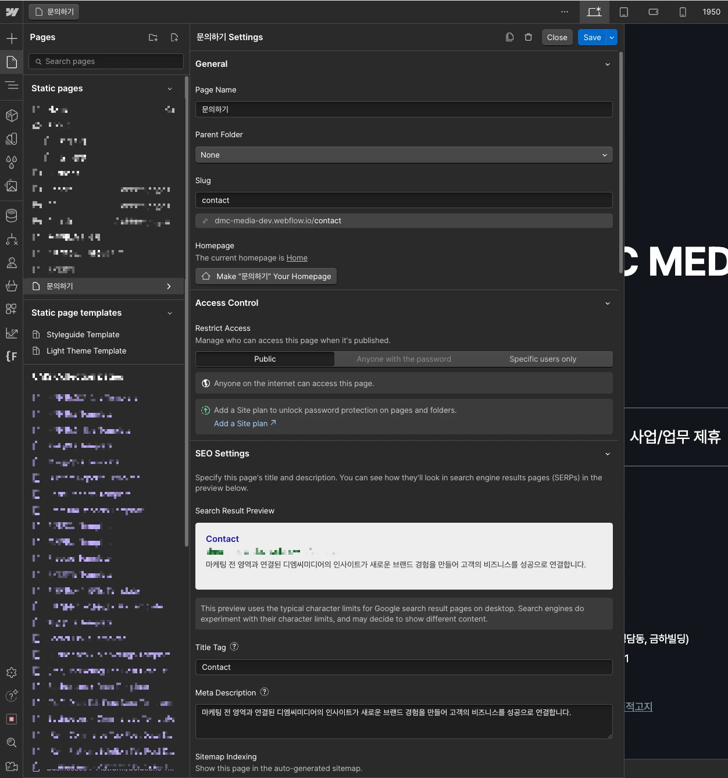Open the Parent Folder dropdown
Viewport: 728px width, 778px height.
click(404, 155)
